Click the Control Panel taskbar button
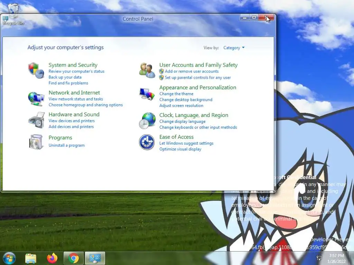354x265 pixels. (95, 258)
